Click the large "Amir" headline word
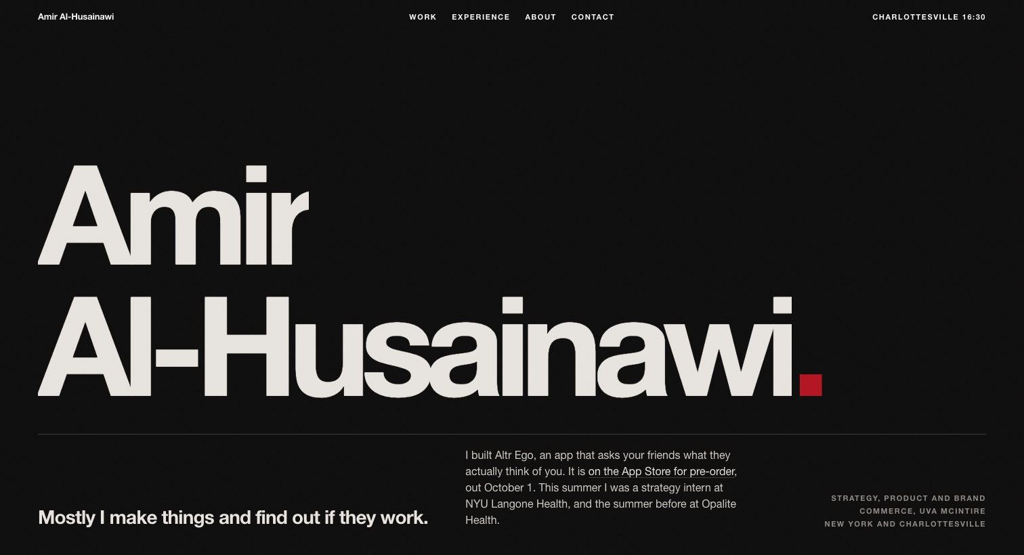The height and width of the screenshot is (555, 1024). point(173,215)
